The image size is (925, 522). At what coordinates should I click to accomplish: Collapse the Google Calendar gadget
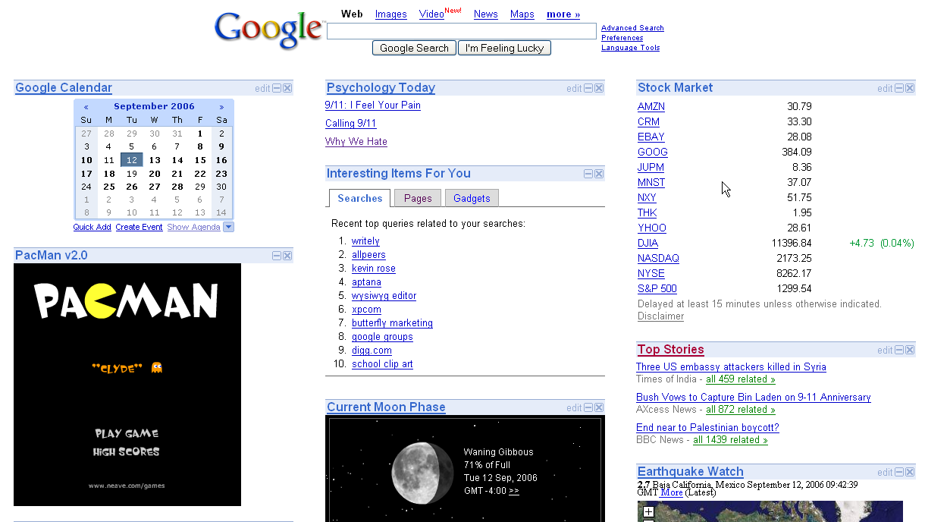277,89
